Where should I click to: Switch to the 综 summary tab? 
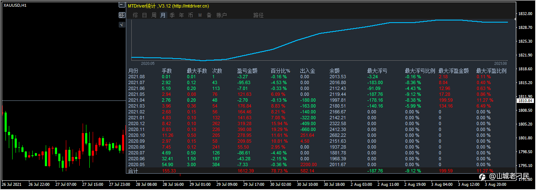[x=135, y=15]
